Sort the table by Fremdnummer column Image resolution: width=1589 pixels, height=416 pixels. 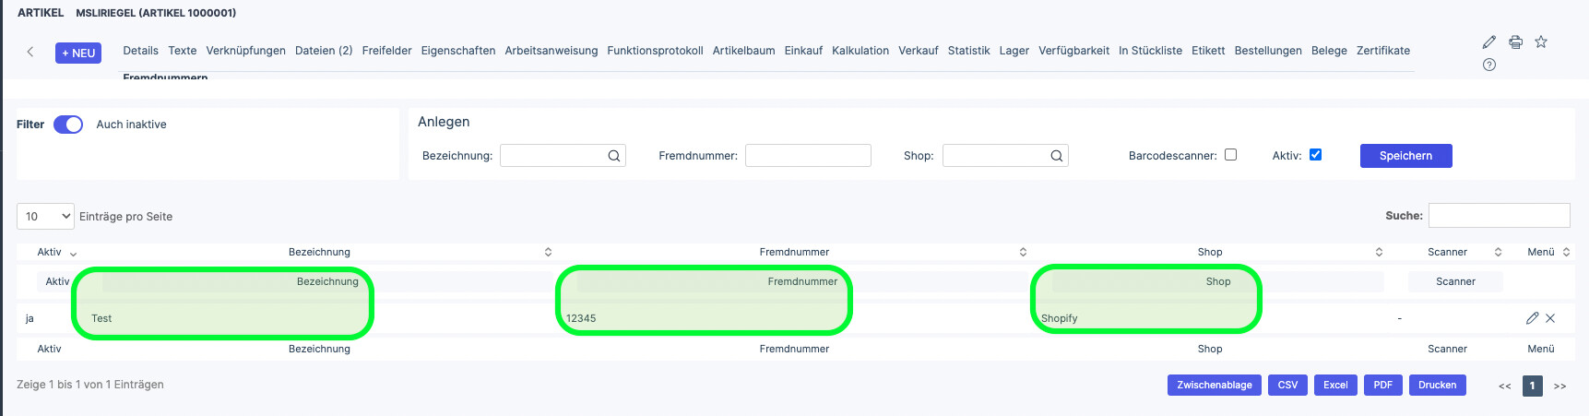[794, 252]
